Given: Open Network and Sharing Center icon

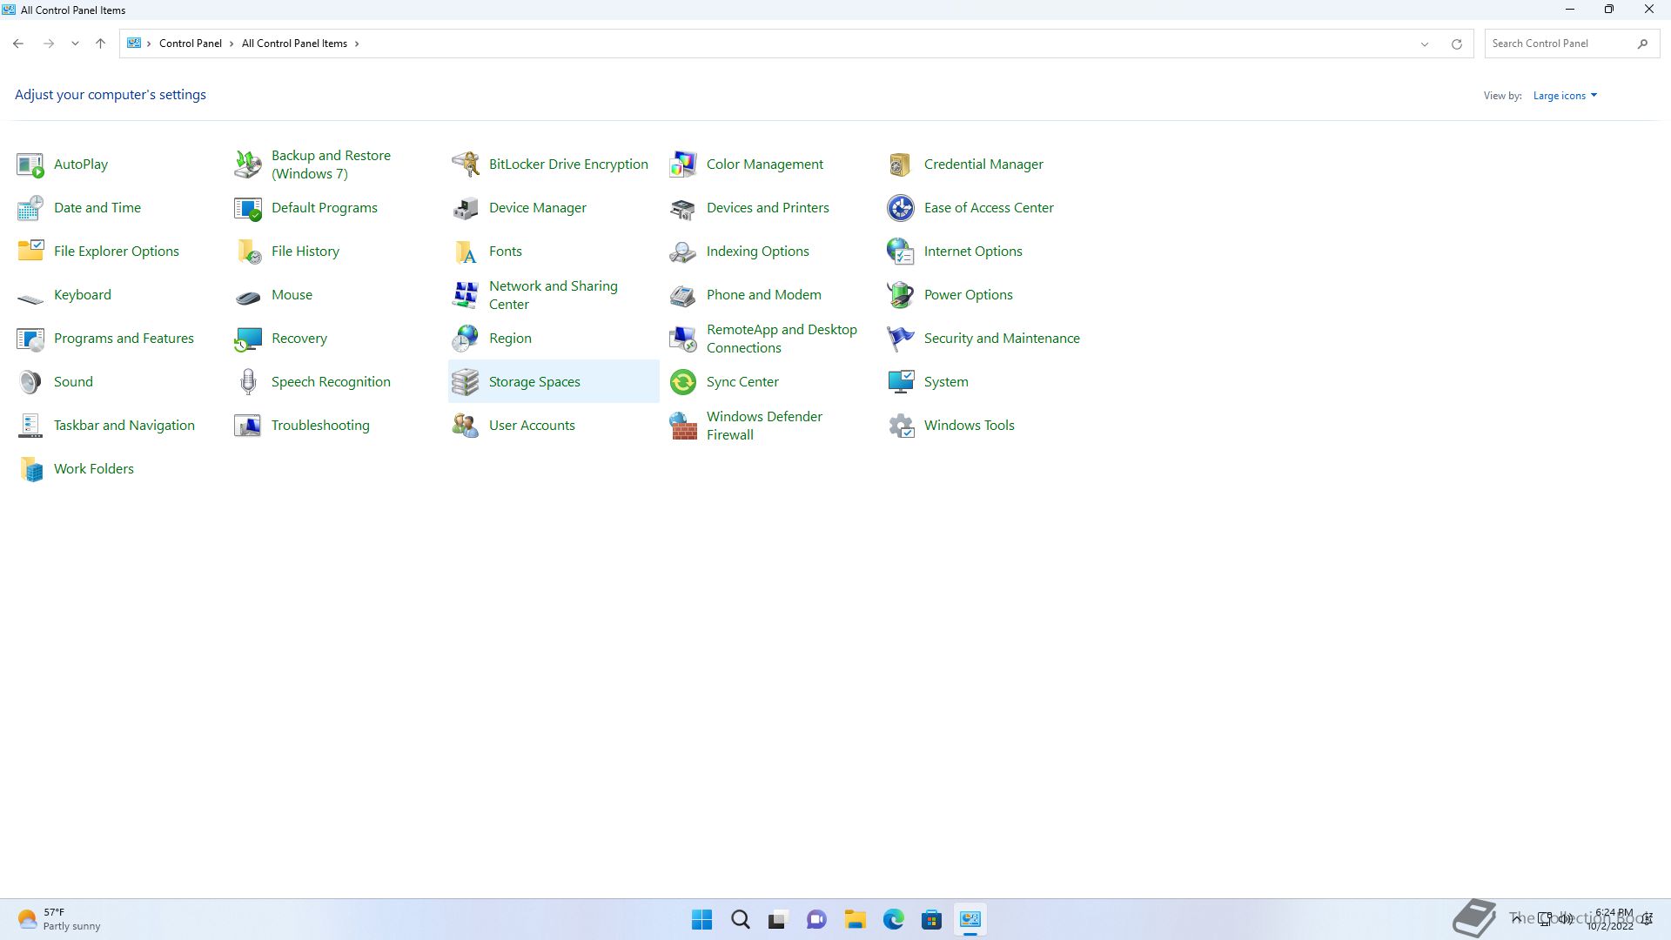Looking at the screenshot, I should (466, 295).
